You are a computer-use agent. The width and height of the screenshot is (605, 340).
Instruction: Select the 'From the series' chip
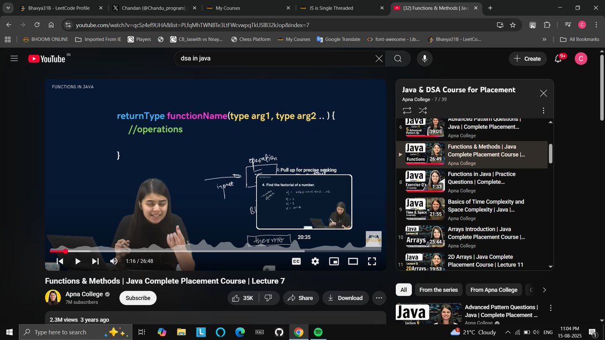[x=439, y=290]
